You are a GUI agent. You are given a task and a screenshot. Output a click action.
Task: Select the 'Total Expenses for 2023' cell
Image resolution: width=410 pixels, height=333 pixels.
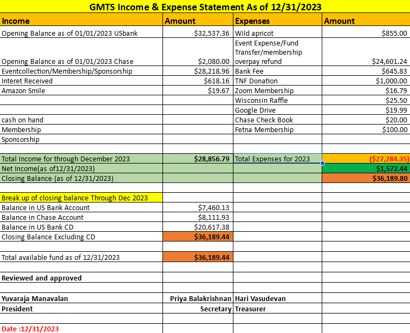[277, 159]
